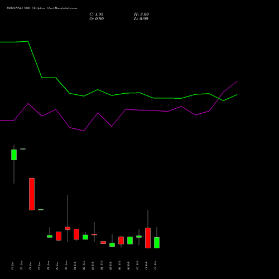Select the 06 Feb date label
This screenshot has height=279, width=279.
point(119,266)
